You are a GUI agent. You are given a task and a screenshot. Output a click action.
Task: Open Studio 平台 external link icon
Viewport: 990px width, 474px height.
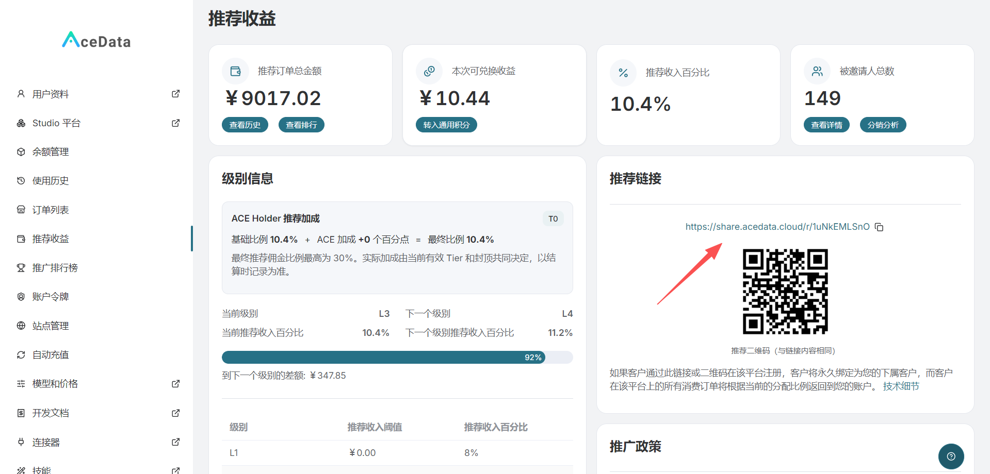[176, 123]
